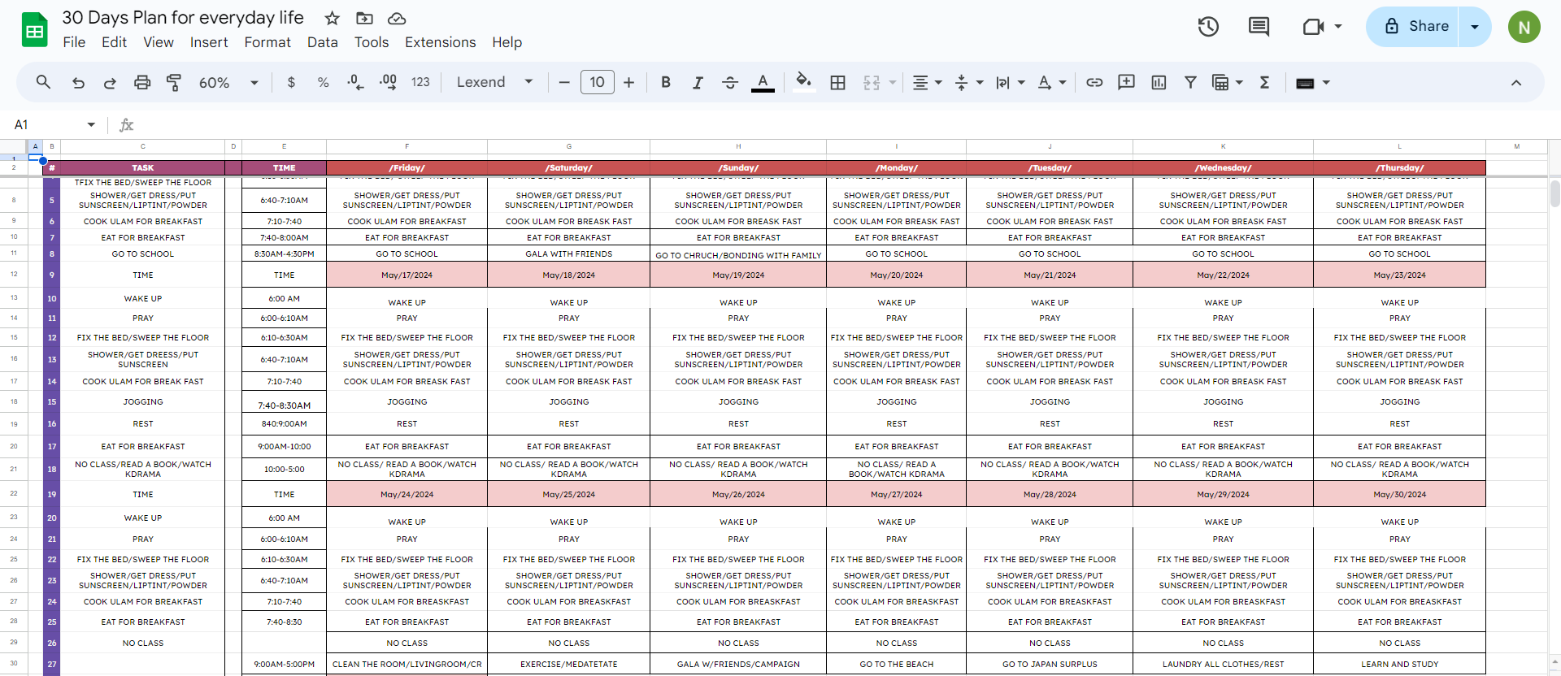Select the /Friday/ header cell
Viewport: 1561px width, 676px height.
point(407,168)
